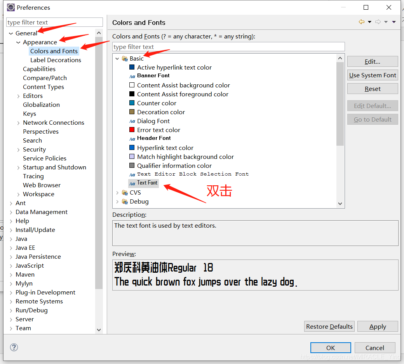This screenshot has width=404, height=364.
Task: Open the Content Types page
Action: pyautogui.click(x=43, y=87)
